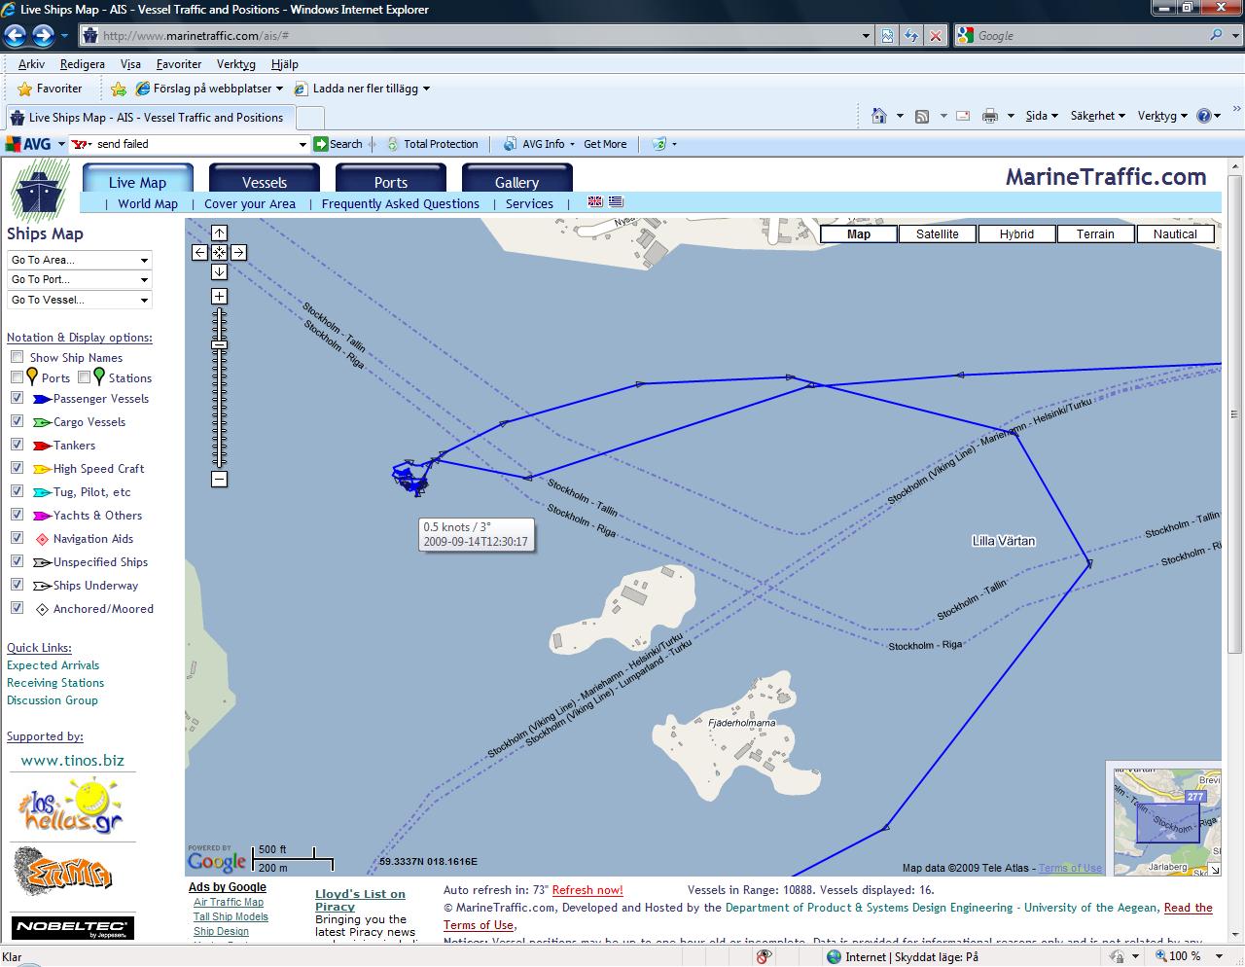Switch to the Vessels tab
1245x967 pixels.
pos(265,181)
